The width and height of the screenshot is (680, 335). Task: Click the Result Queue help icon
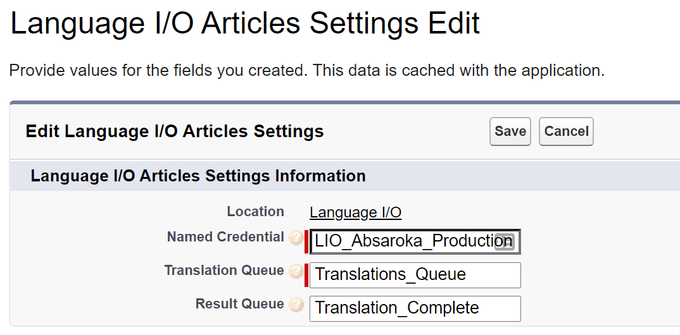pyautogui.click(x=296, y=305)
